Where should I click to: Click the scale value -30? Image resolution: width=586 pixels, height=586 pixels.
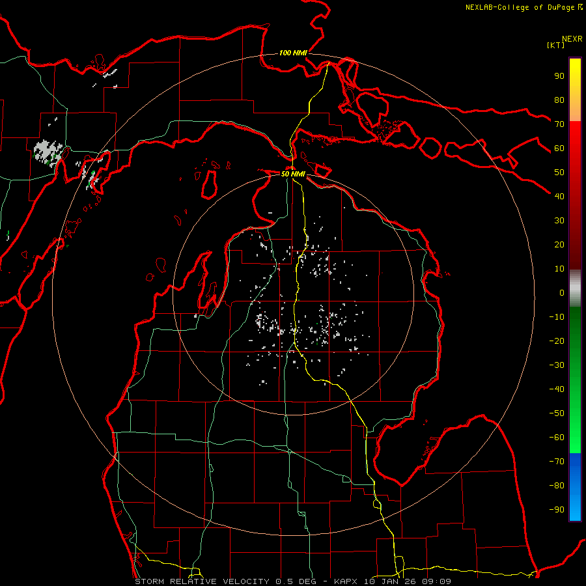click(557, 365)
